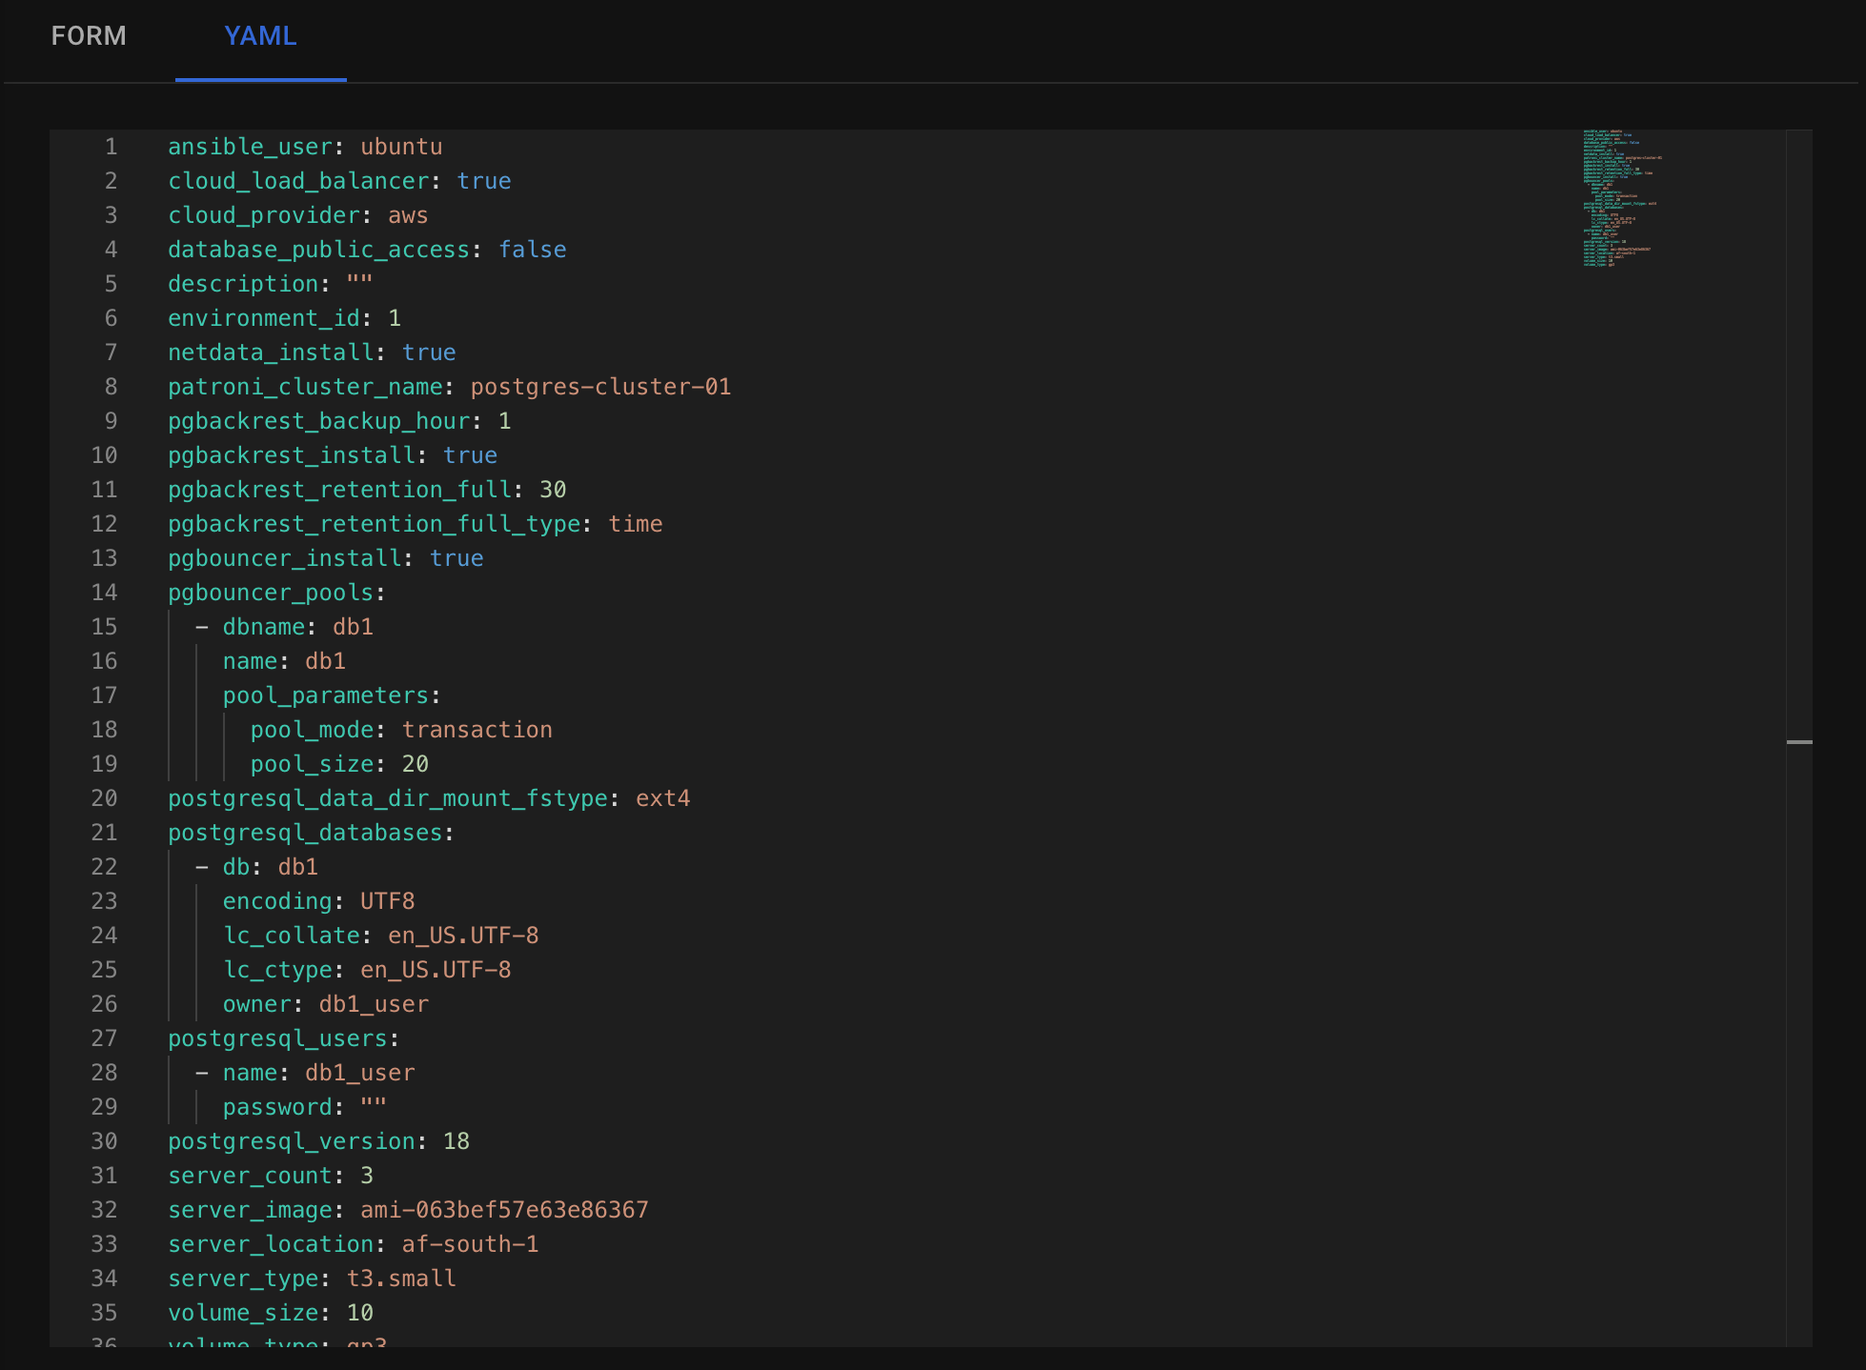This screenshot has height=1370, width=1866.
Task: Click the empty password quotes
Action: [x=373, y=1107]
